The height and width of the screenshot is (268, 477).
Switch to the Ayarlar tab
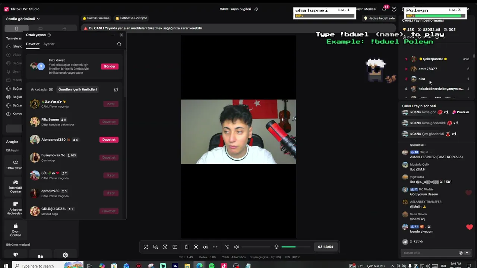click(x=49, y=44)
